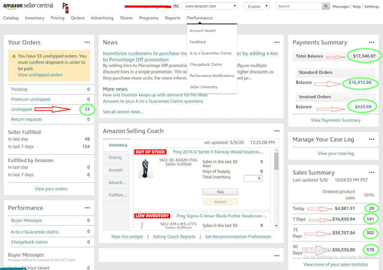Open Set Recommendation Preferences link
The width and height of the screenshot is (383, 270).
[238, 237]
